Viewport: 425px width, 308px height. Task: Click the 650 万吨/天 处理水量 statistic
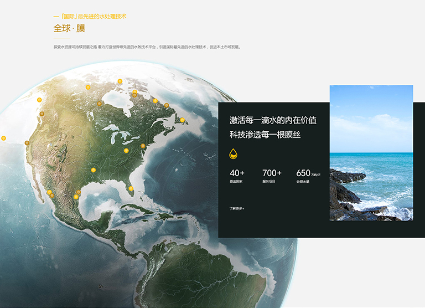point(308,176)
